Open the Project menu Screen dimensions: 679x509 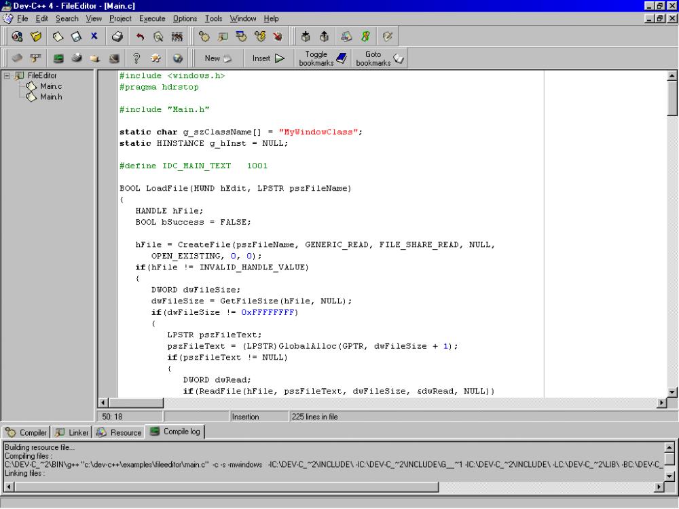point(120,18)
